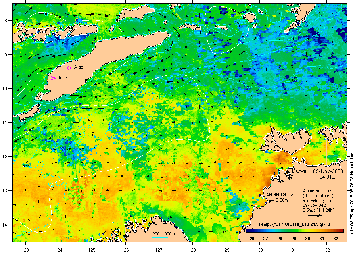The image size is (355, 254).
Task: Click the longitude '130' axis label
Action: point(259,250)
